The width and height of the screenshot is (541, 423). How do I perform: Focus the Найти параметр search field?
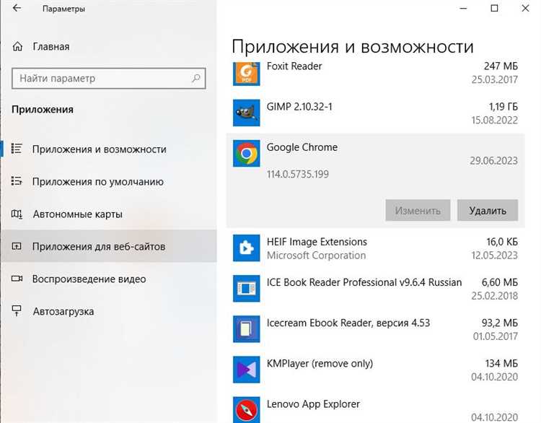(x=109, y=79)
